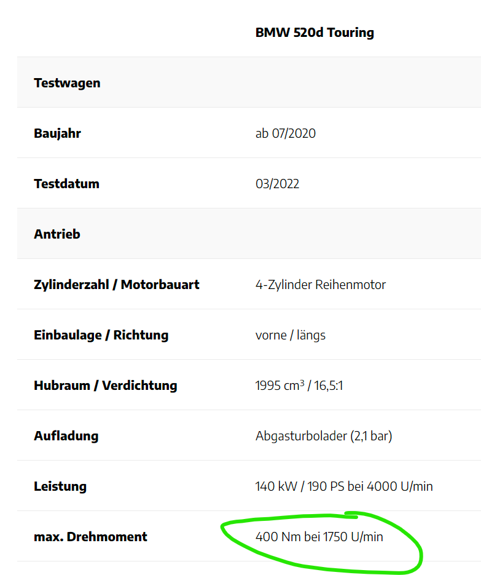Click the Baujahr row label
Viewport: 481px width, 575px height.
[x=57, y=133]
